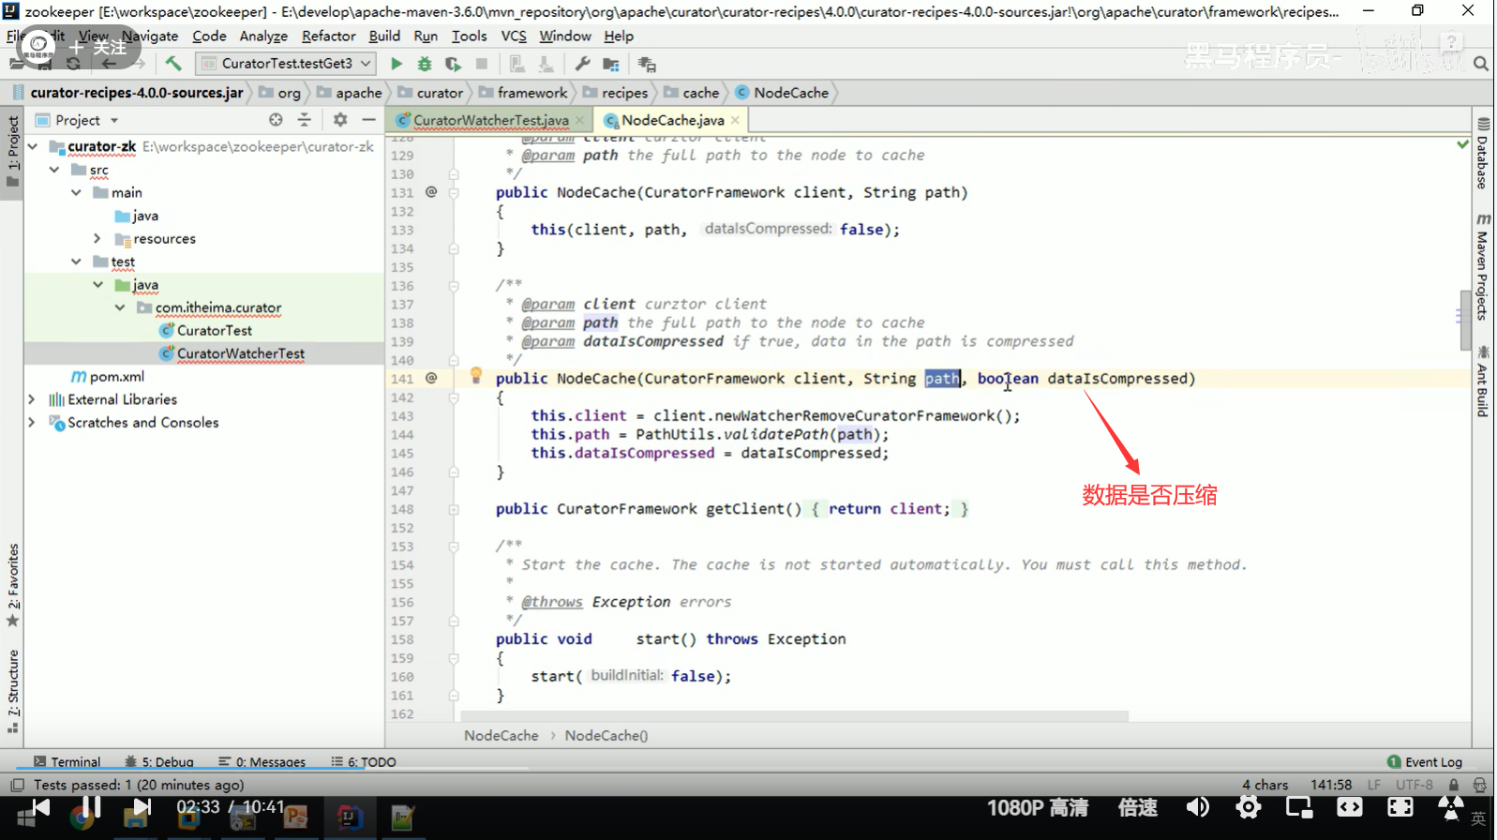Open IntelliJ IDEA from the Windows taskbar
This screenshot has height=840, width=1497.
click(349, 817)
